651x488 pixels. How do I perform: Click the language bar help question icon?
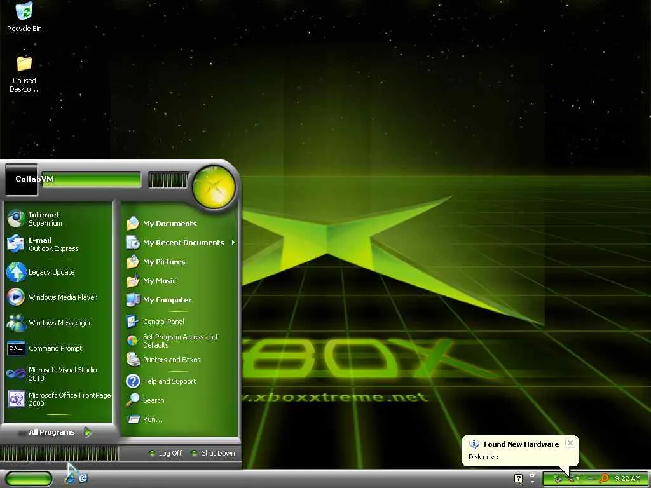tap(518, 478)
